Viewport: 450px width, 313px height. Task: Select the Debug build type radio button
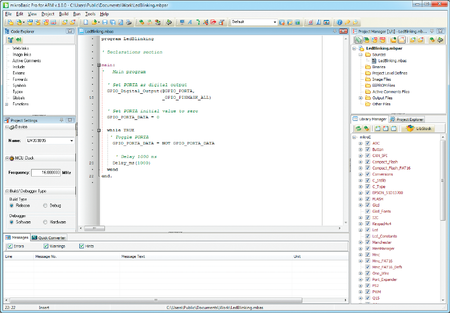(46, 206)
